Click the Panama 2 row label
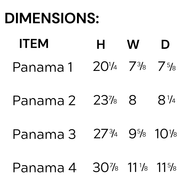 (x=44, y=101)
